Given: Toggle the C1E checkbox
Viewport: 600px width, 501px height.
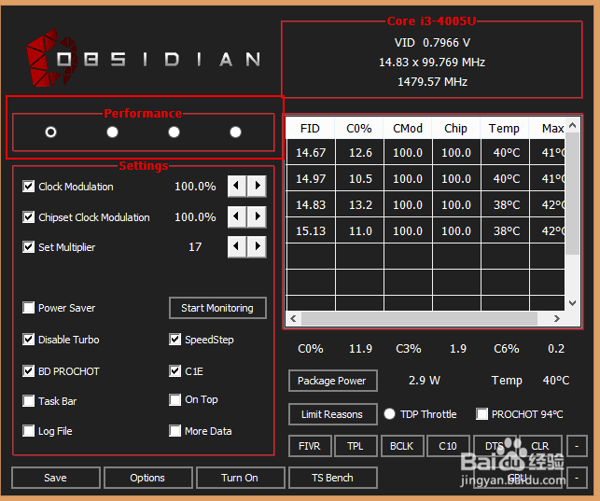Looking at the screenshot, I should click(x=174, y=371).
